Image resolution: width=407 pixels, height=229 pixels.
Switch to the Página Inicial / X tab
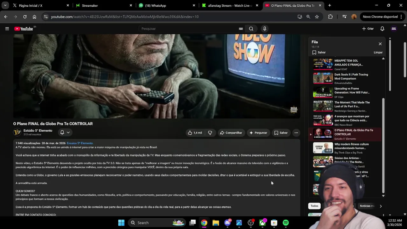[41, 5]
